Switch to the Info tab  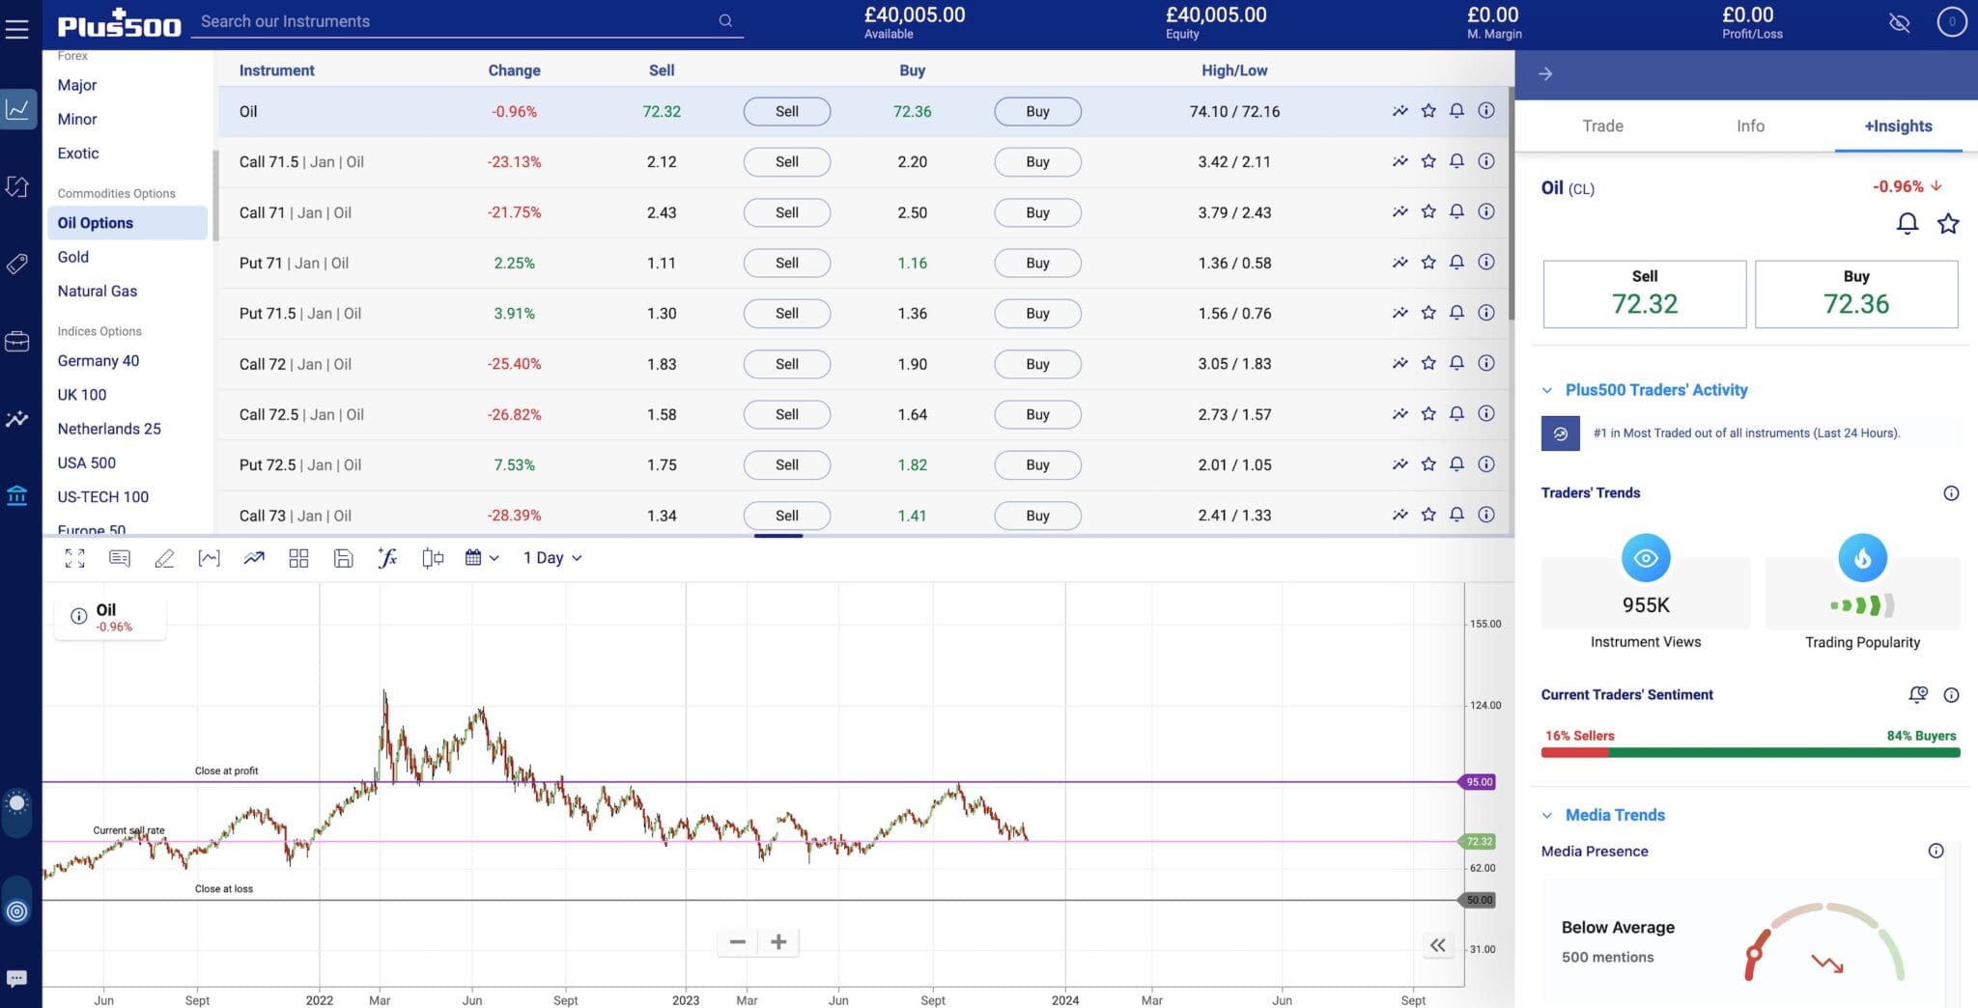(1750, 126)
